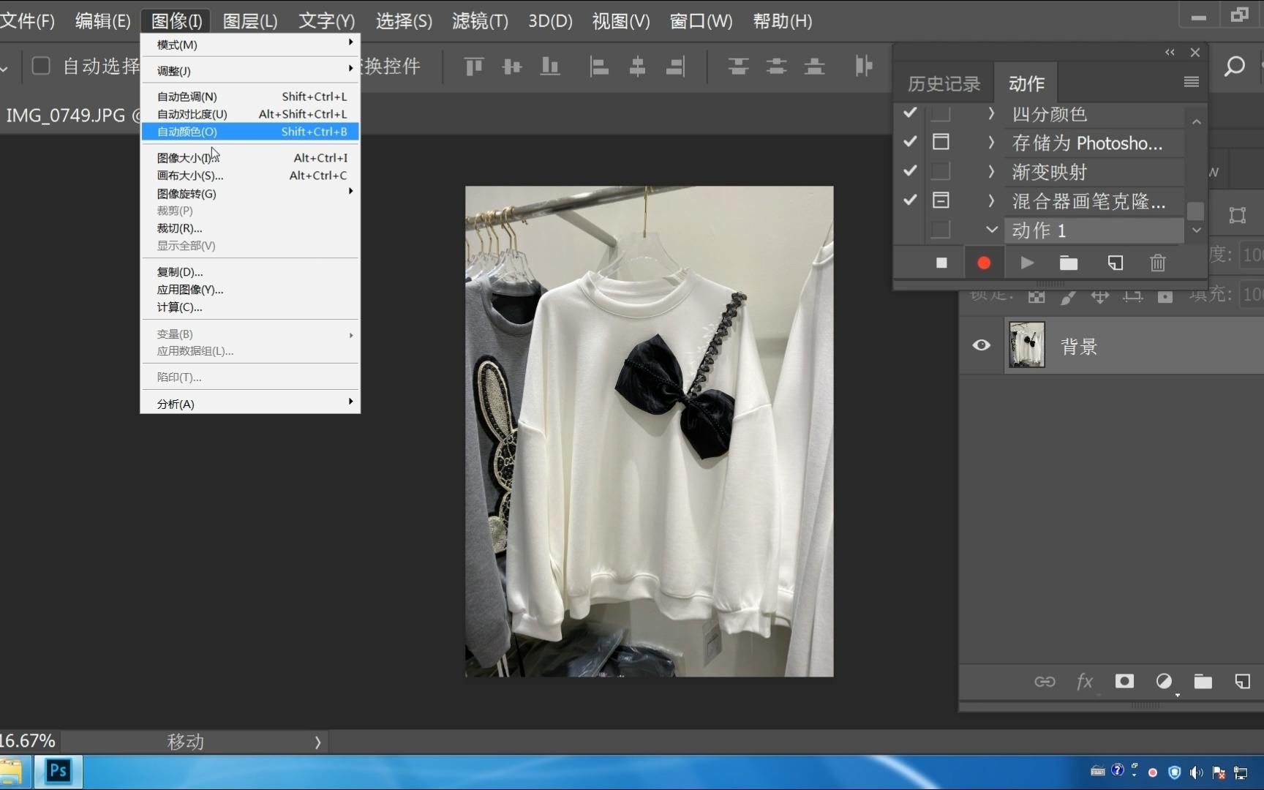
Task: Expand the 四分颜色 action
Action: (x=991, y=113)
